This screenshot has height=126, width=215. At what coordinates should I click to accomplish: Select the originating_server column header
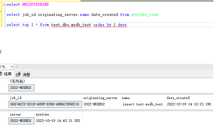(101, 98)
